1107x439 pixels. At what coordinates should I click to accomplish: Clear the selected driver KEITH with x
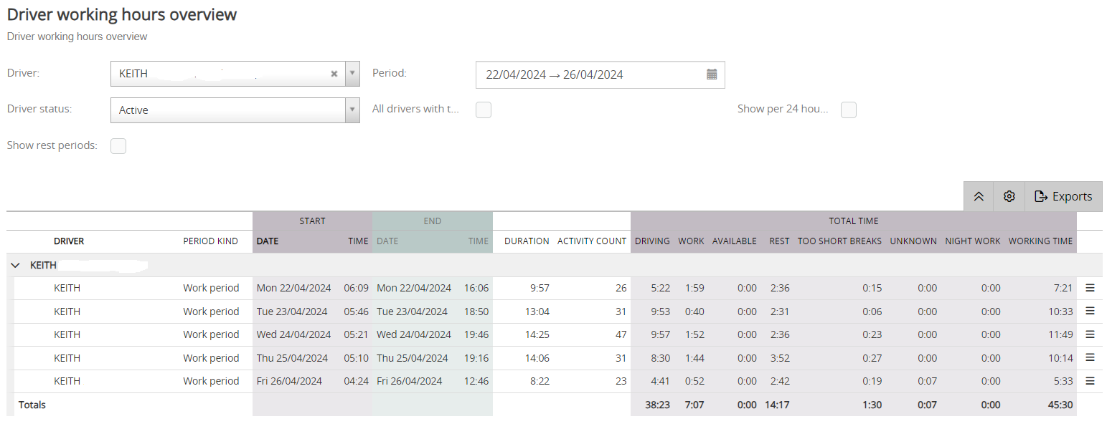334,74
